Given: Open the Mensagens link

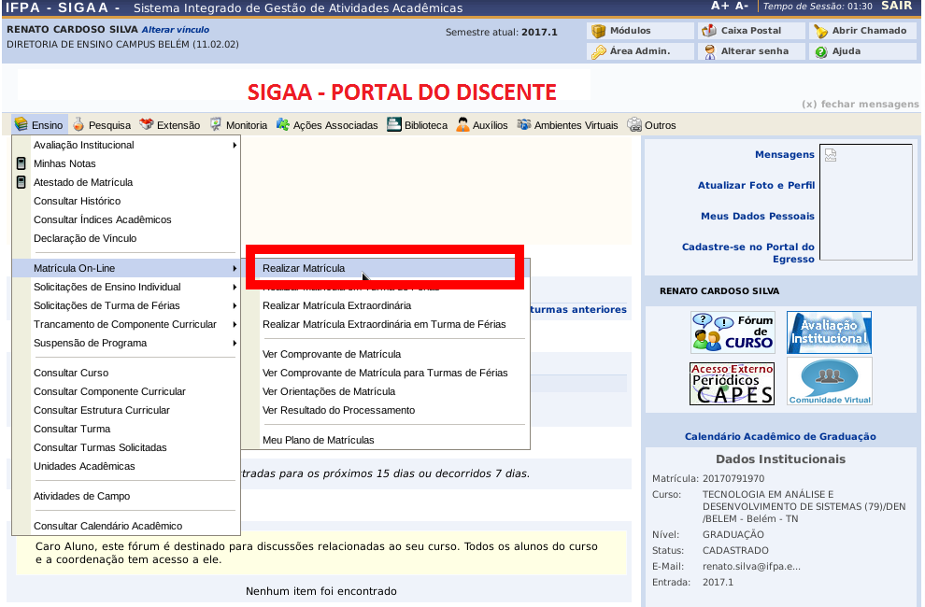Looking at the screenshot, I should [785, 155].
